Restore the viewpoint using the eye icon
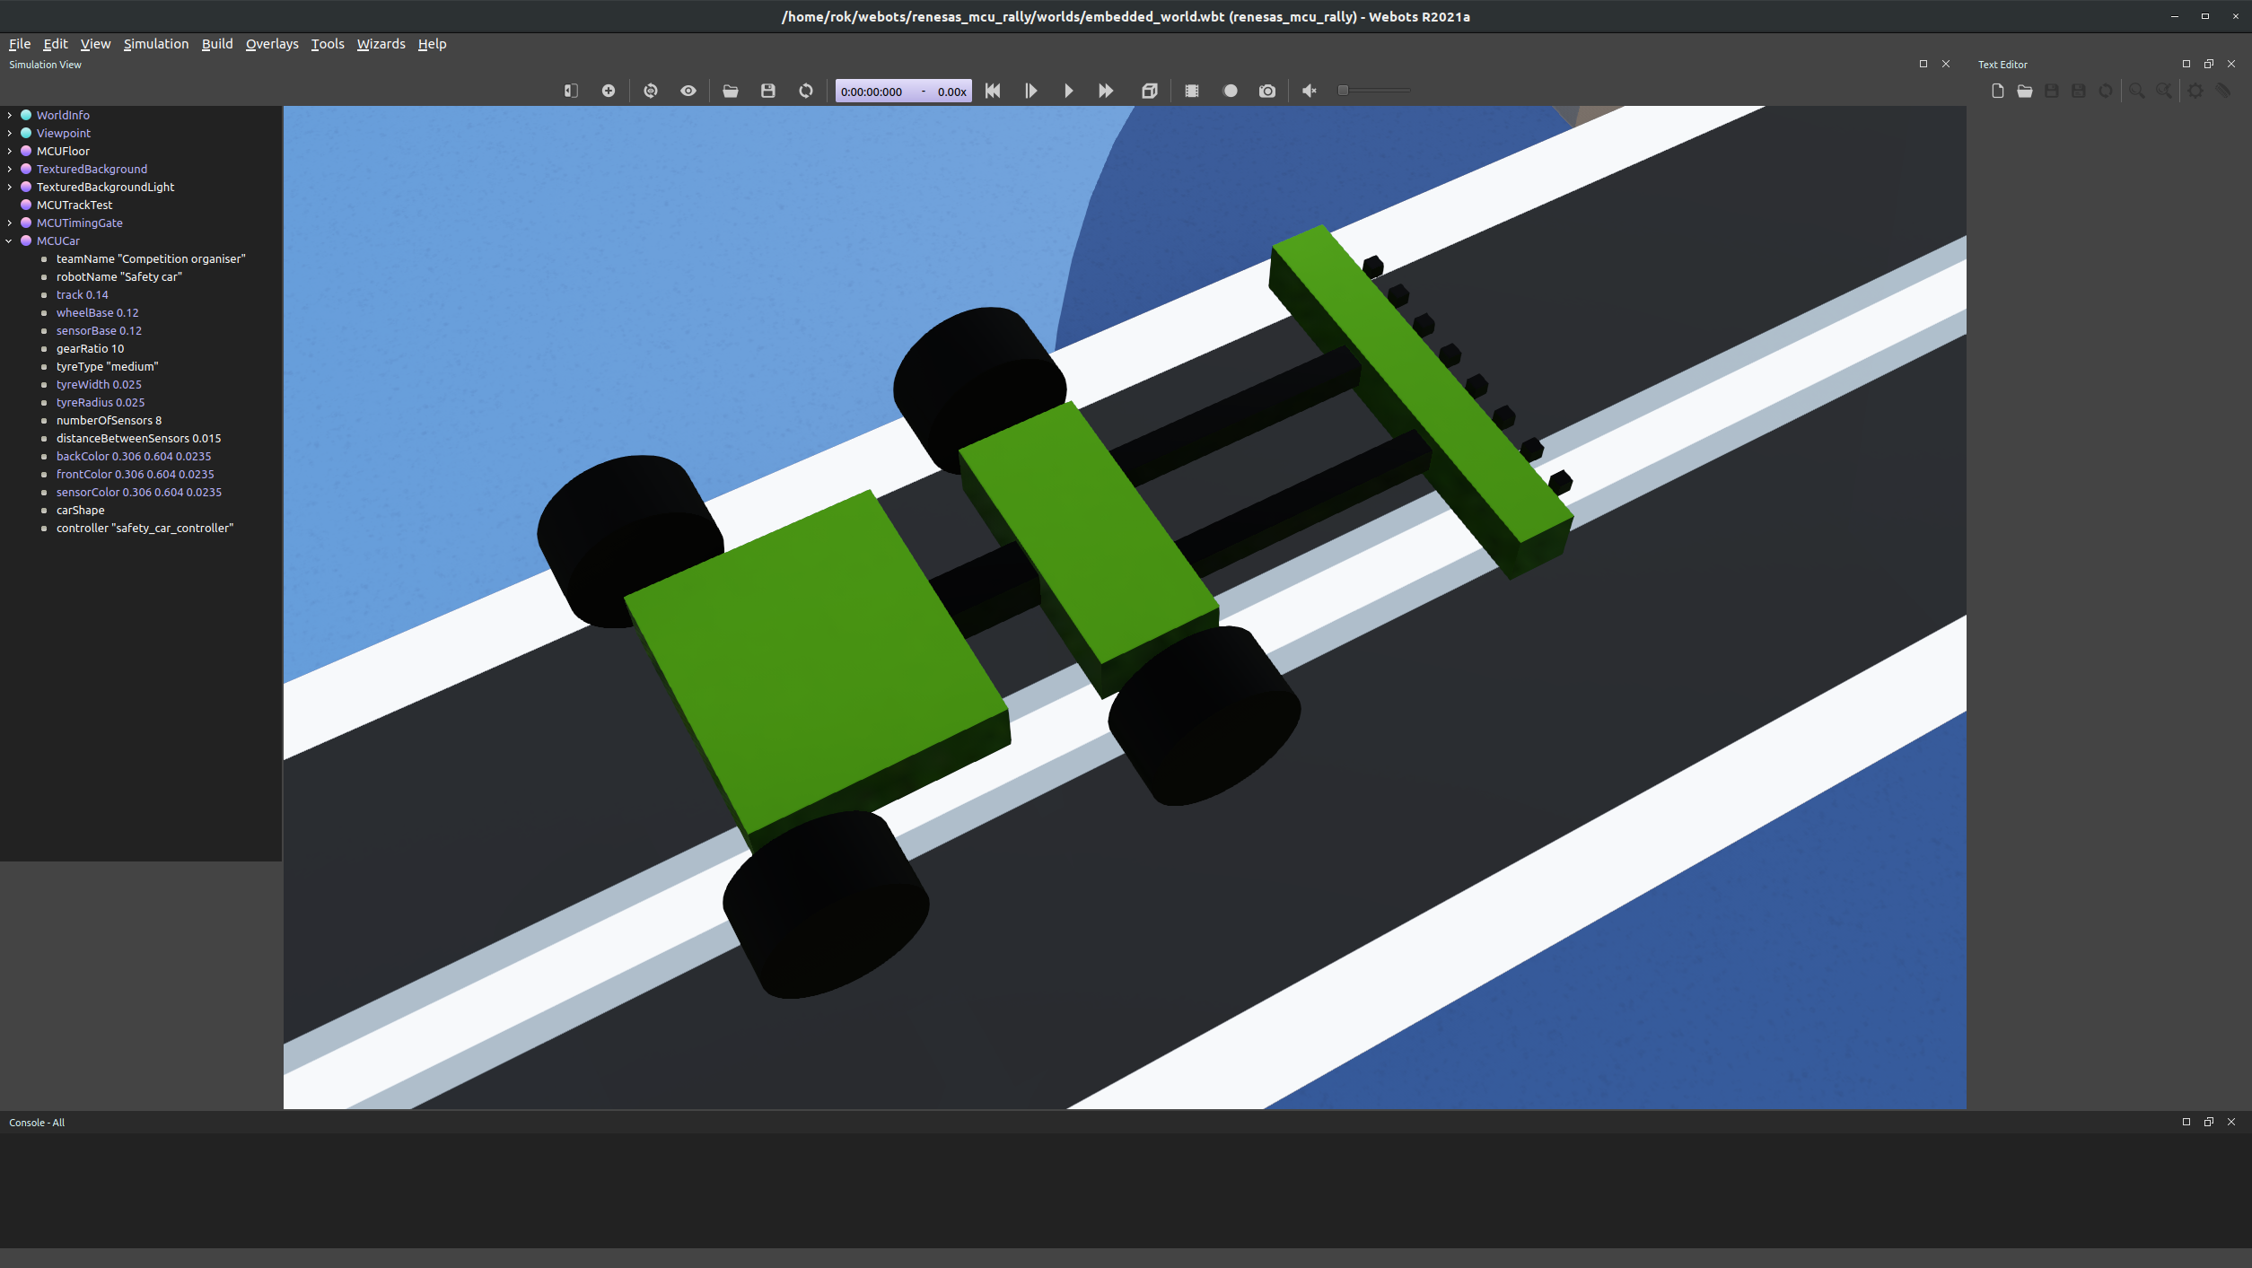 tap(688, 90)
